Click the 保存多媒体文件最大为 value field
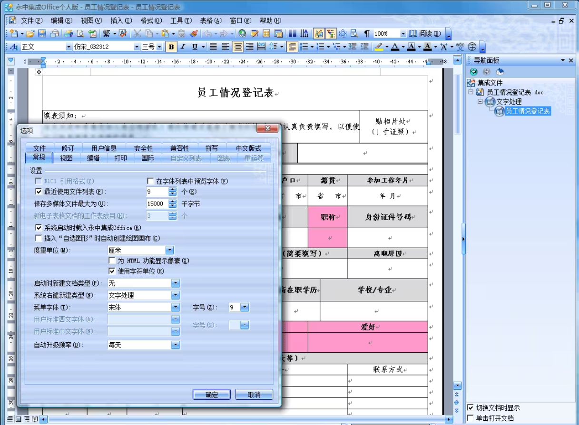 157,204
